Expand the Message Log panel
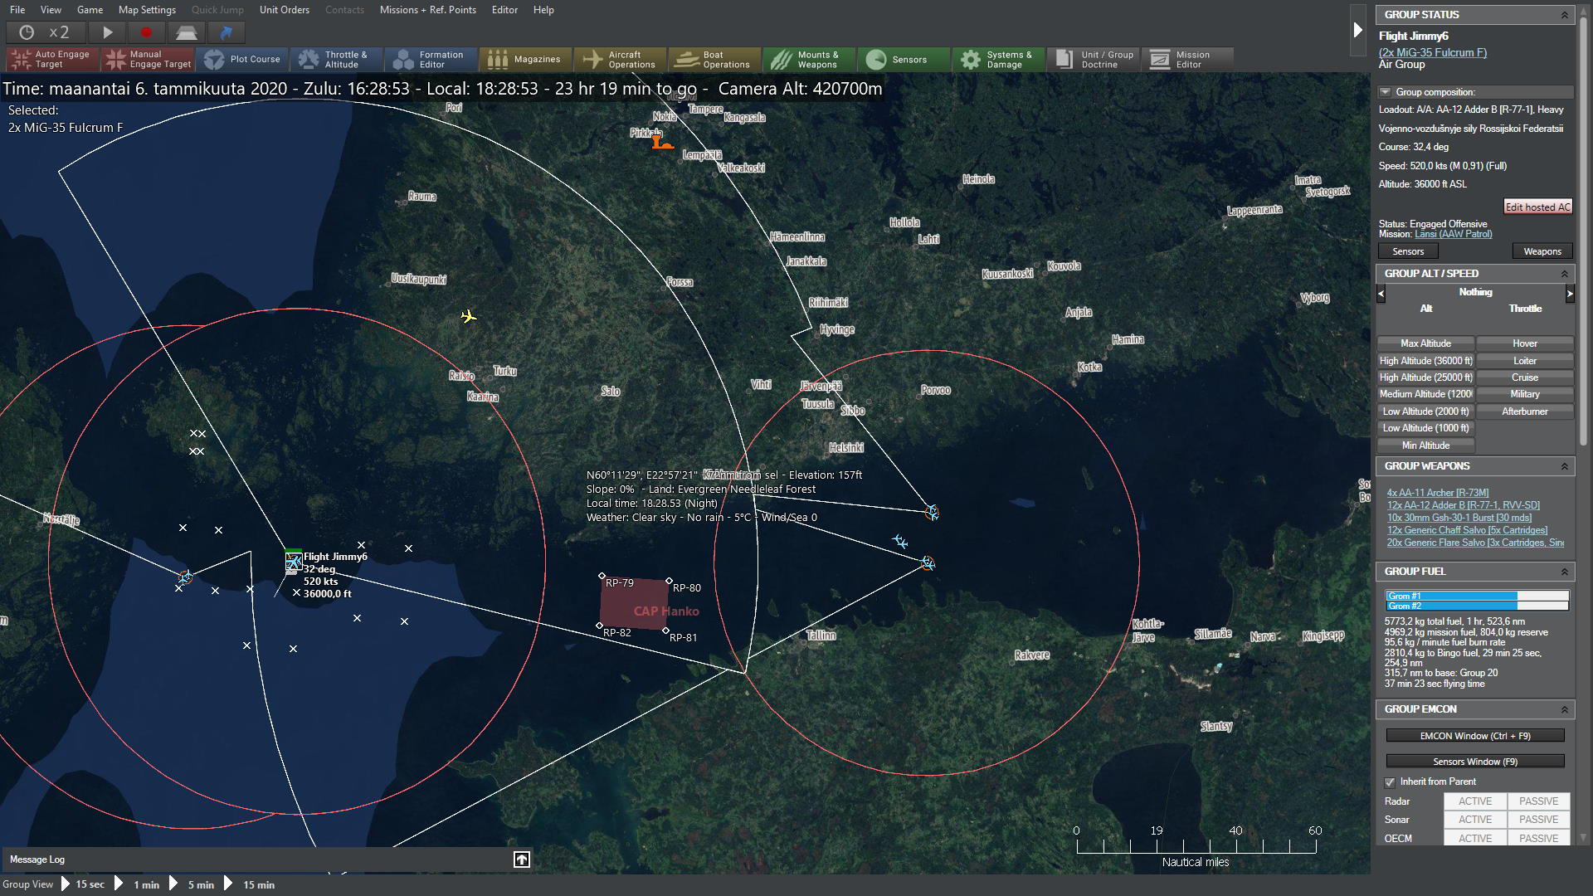This screenshot has height=896, width=1593. tap(521, 859)
